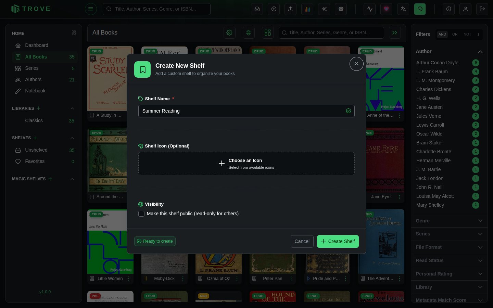Screen dimensions: 493x308
Task: Enable the make shelf public checkbox
Action: coord(141,214)
